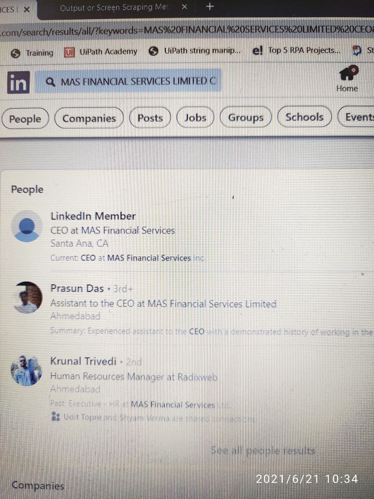Open Krunal Trivedi profile name

tap(83, 361)
